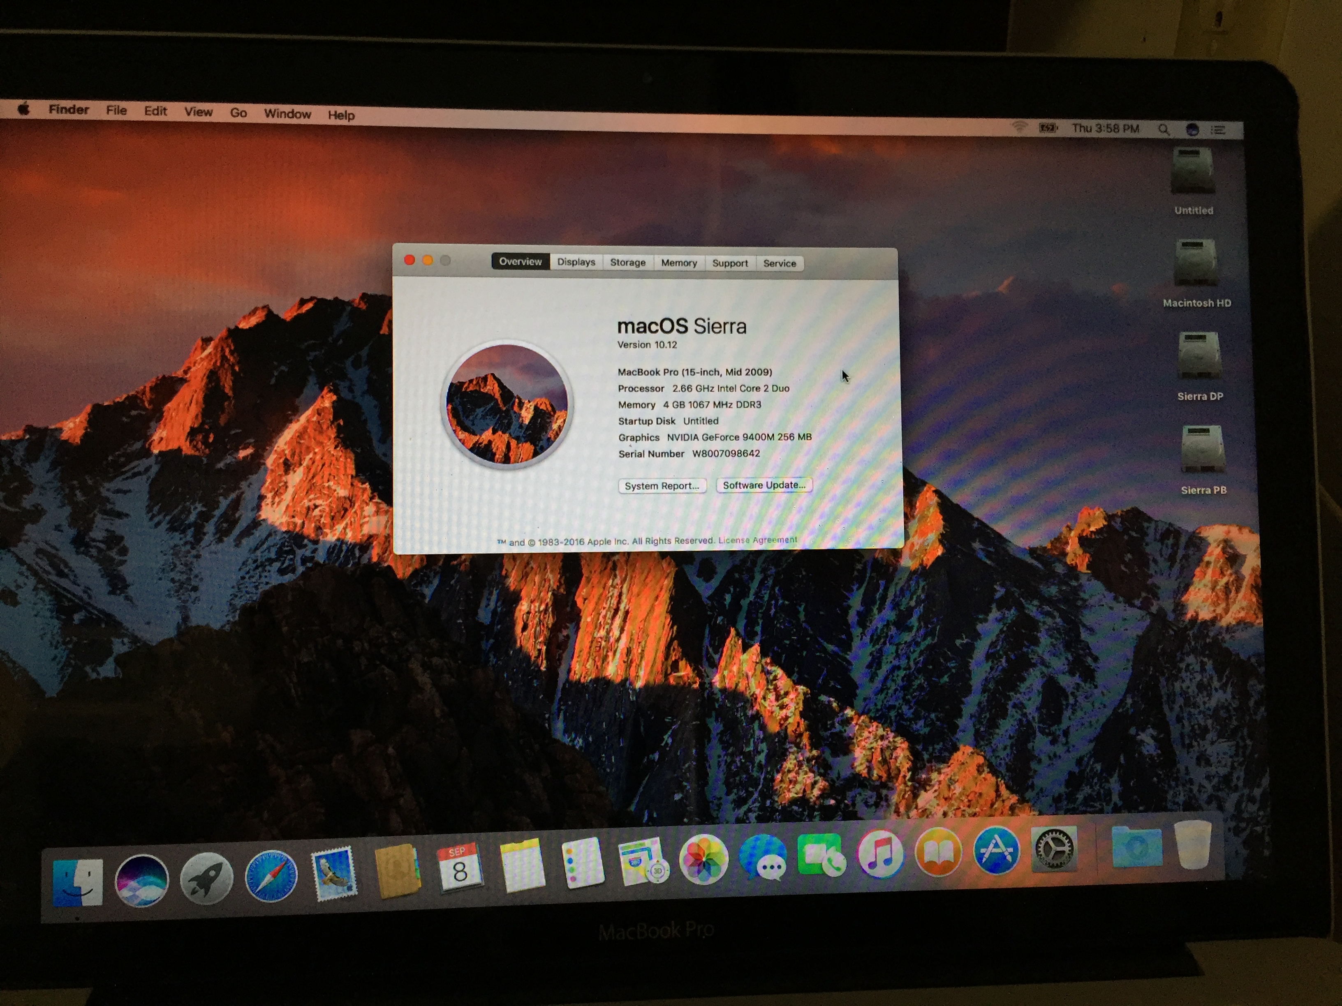The image size is (1342, 1006).
Task: Open the App Store icon
Action: coord(996,850)
